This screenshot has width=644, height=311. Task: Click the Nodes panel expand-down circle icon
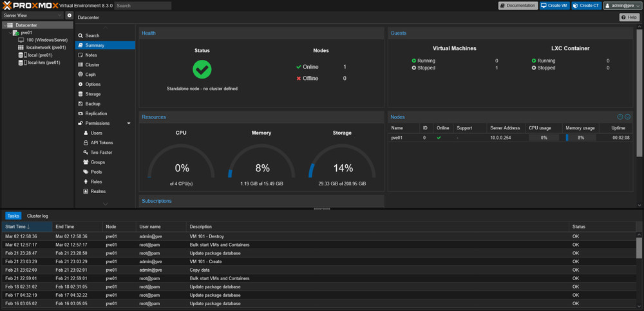click(x=627, y=117)
